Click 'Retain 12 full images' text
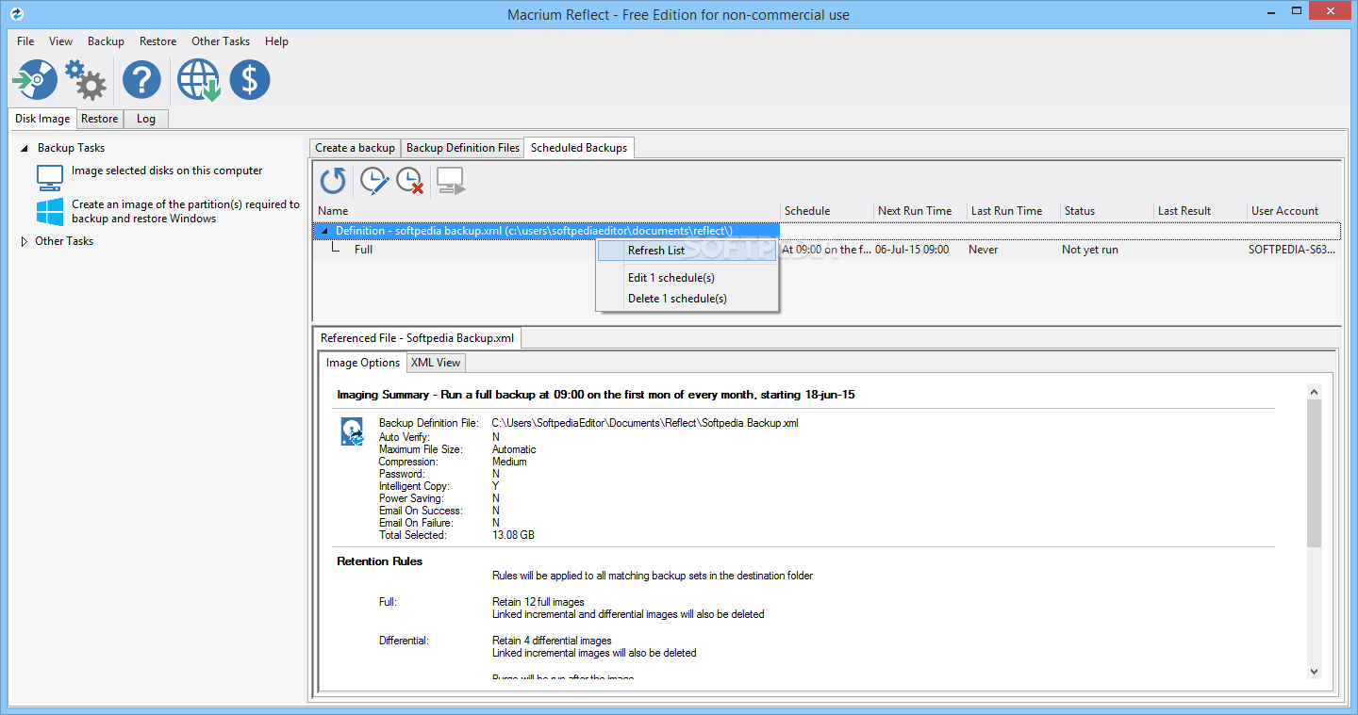 pyautogui.click(x=538, y=602)
